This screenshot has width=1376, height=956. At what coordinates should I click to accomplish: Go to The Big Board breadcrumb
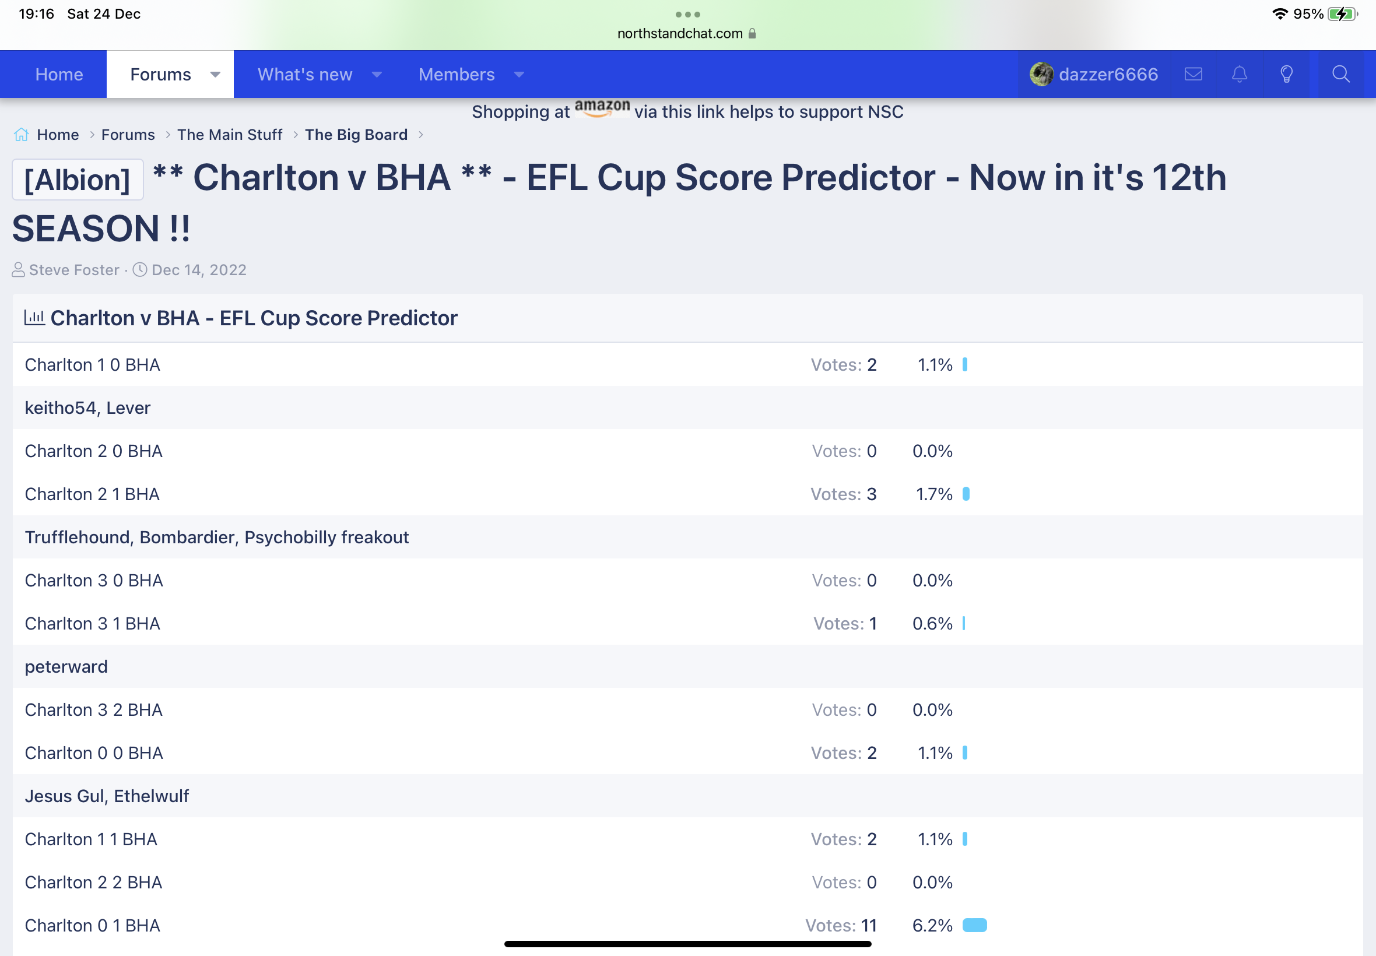(x=356, y=135)
